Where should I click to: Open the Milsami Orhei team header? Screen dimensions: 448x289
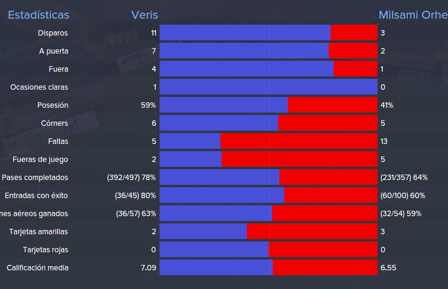(x=413, y=15)
